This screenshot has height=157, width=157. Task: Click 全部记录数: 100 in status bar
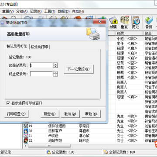coord(122,152)
